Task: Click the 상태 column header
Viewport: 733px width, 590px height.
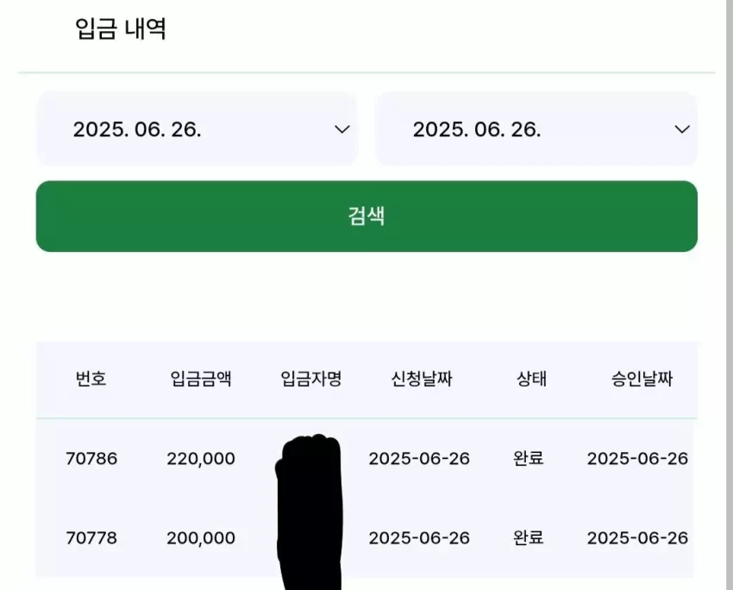Action: coord(531,379)
